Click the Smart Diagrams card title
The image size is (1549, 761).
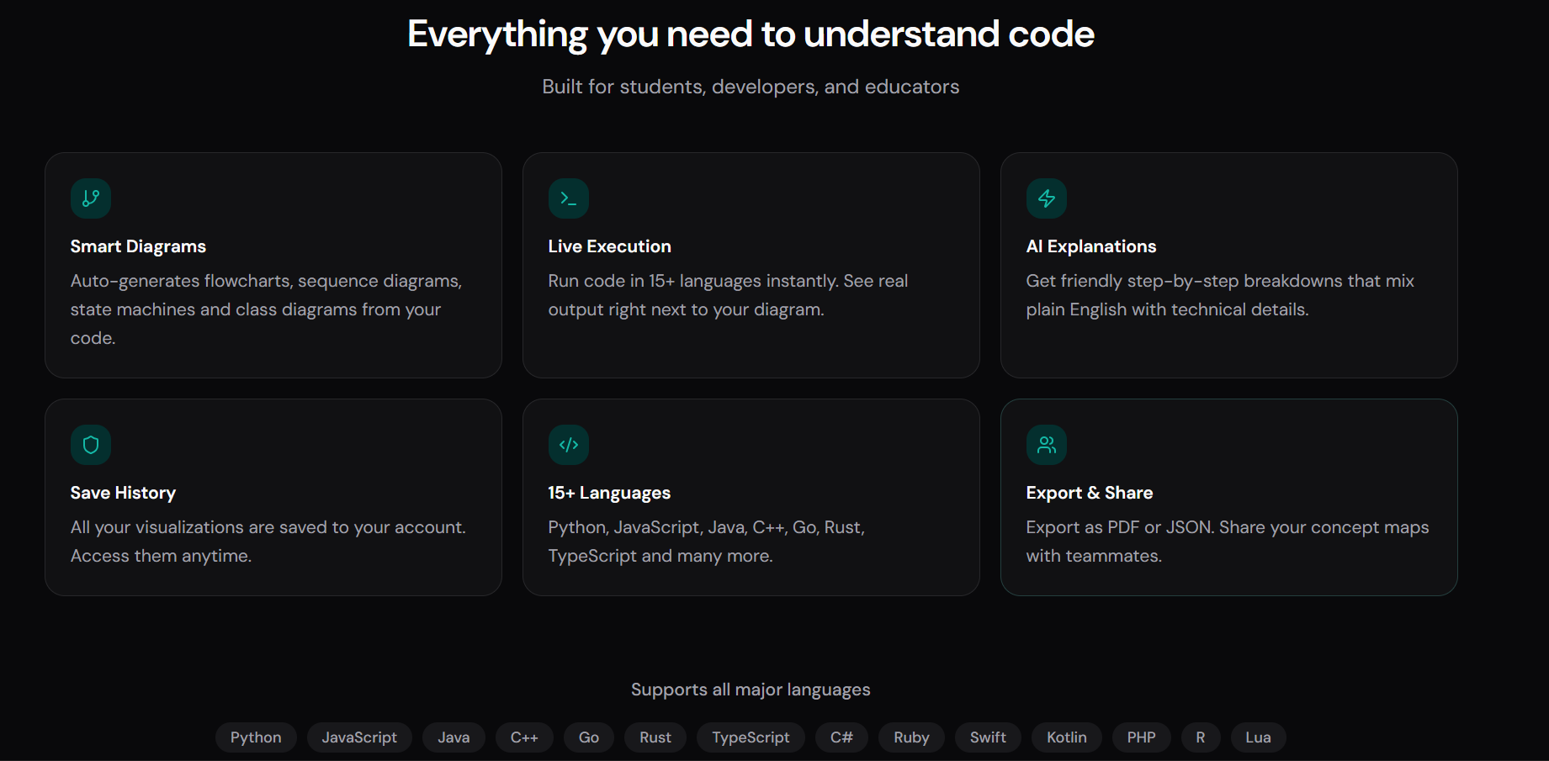(x=138, y=246)
